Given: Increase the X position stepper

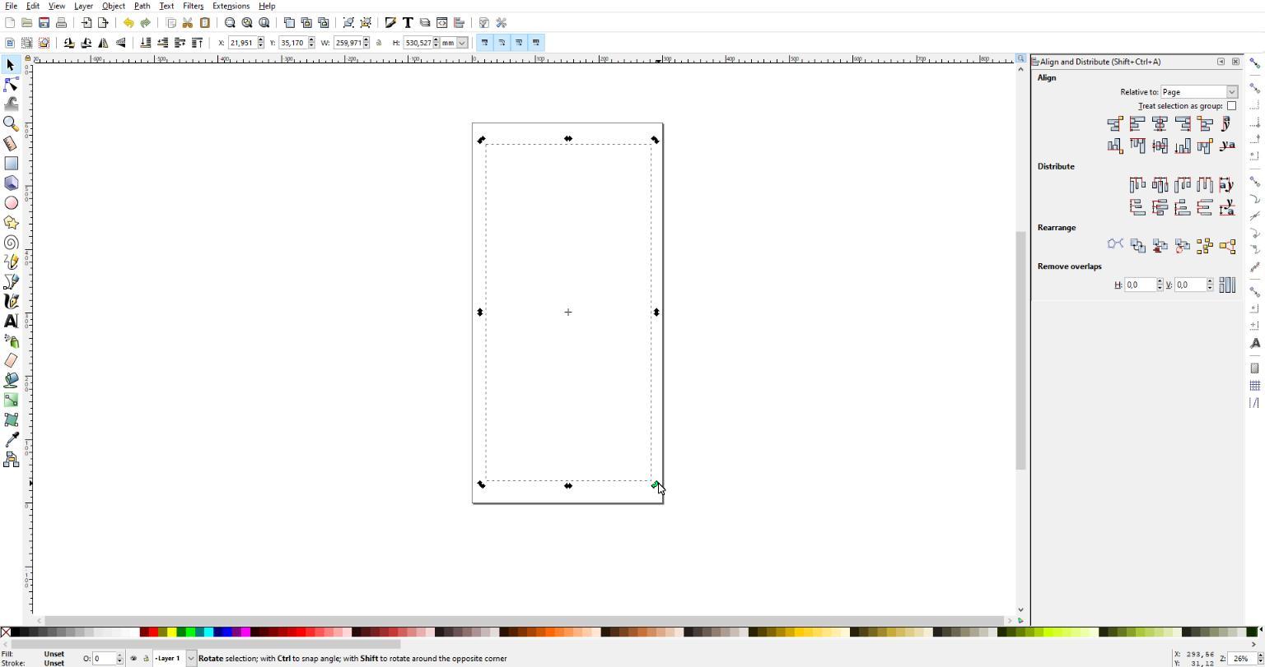Looking at the screenshot, I should 261,39.
